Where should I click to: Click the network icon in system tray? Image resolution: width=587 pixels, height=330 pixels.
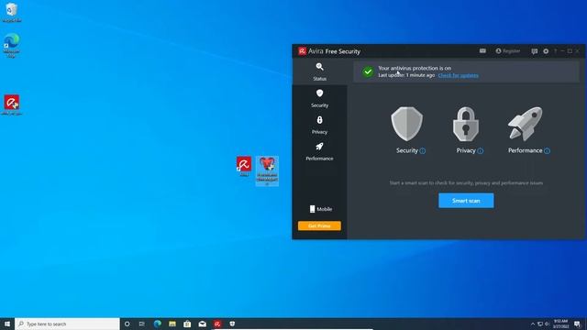tap(540, 324)
